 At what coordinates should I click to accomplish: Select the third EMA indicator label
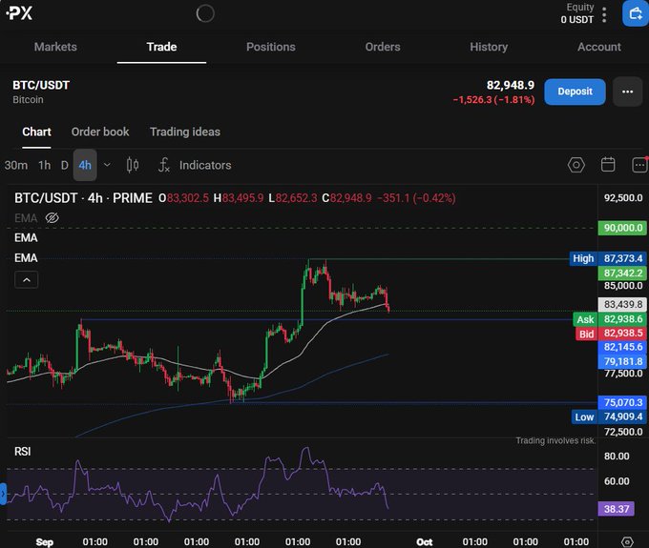[x=26, y=258]
